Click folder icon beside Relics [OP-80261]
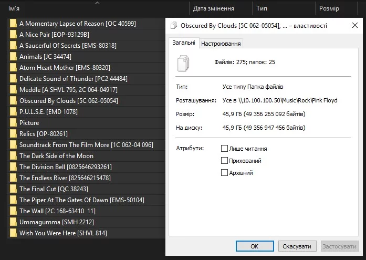 (13, 134)
